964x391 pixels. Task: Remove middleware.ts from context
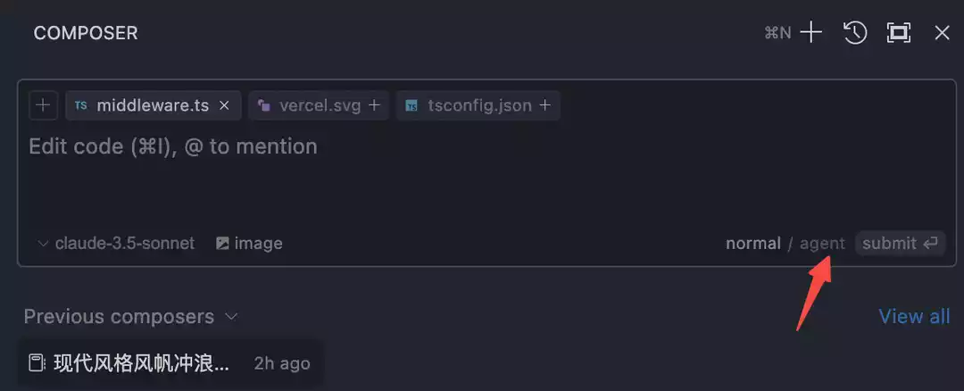225,105
